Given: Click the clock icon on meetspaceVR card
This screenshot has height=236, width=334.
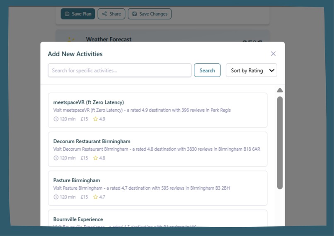Looking at the screenshot, I should click(56, 119).
